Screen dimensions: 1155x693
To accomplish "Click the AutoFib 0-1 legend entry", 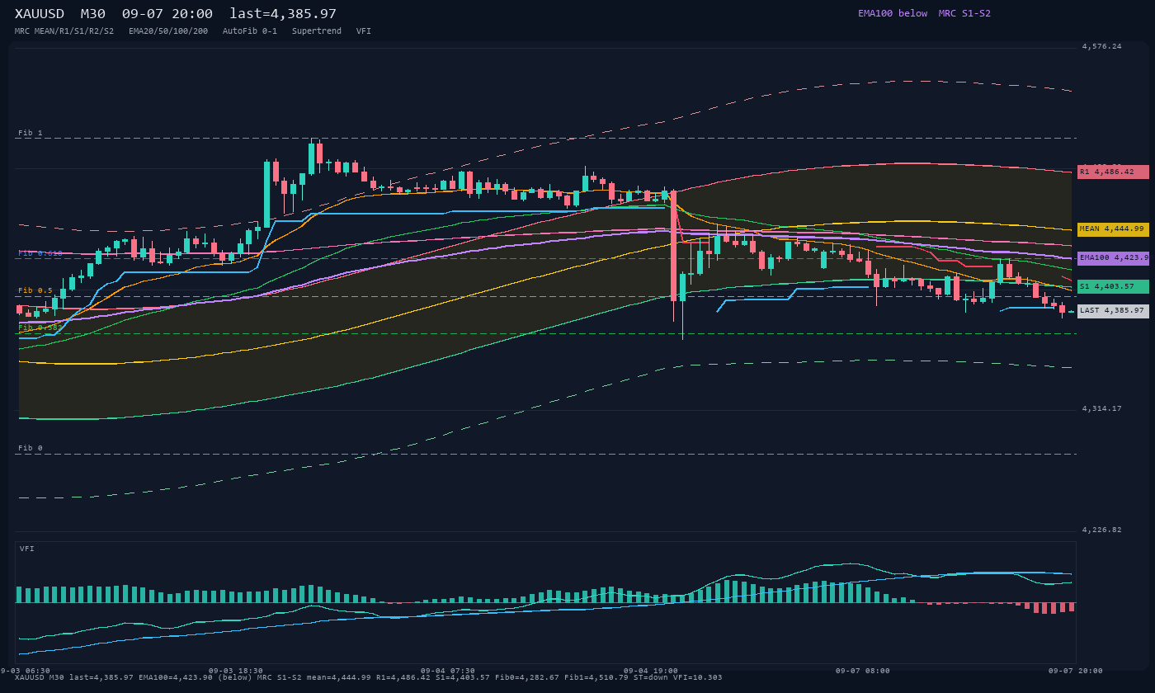I will [250, 31].
